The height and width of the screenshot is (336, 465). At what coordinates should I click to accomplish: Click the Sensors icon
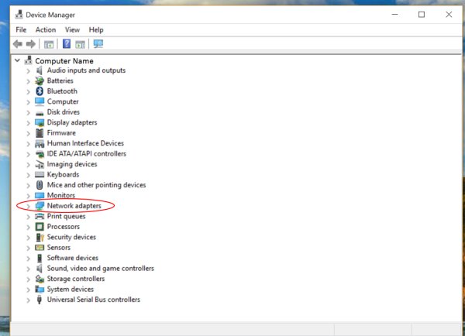[x=40, y=248]
